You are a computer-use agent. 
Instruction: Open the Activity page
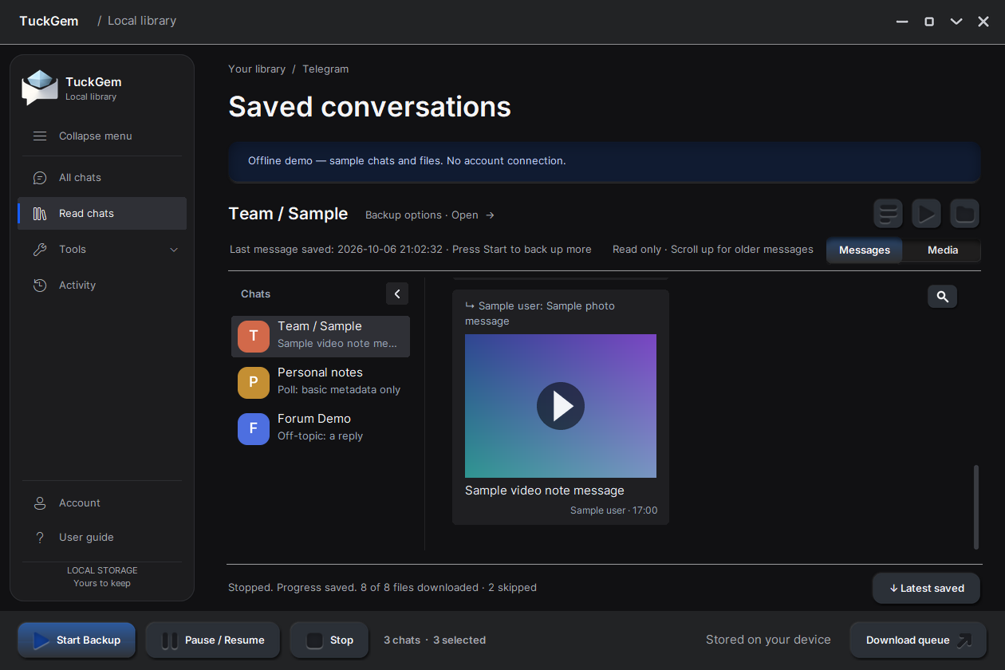pos(102,285)
